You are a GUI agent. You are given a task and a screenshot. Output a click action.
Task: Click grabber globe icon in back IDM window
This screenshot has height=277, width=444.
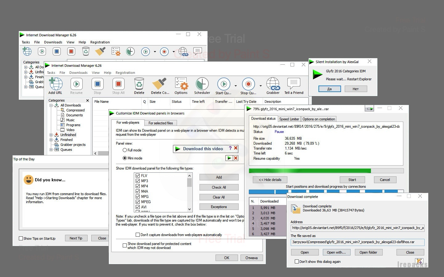pyautogui.click(x=183, y=51)
